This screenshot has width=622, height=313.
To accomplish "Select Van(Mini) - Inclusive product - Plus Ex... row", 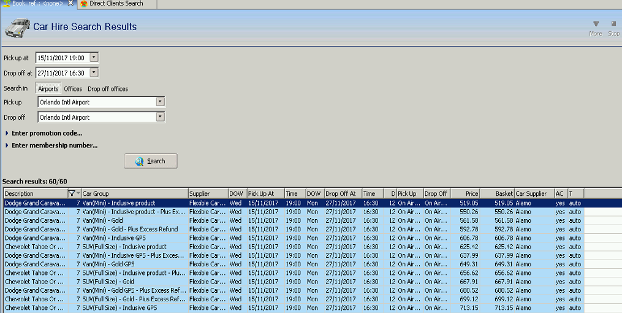I will coord(294,212).
